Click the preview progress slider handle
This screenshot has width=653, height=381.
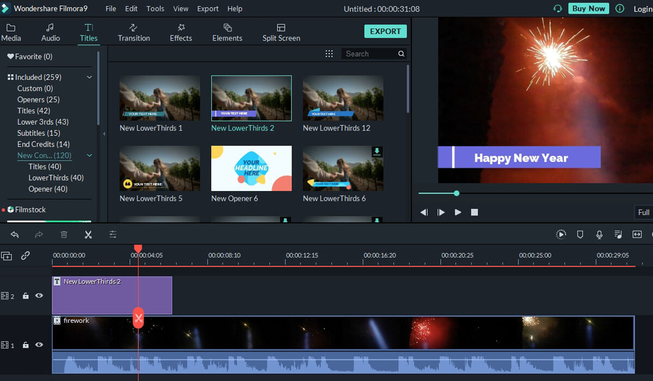[x=457, y=193]
